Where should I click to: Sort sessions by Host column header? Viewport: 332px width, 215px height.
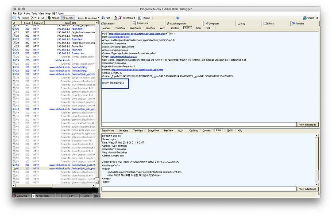[58, 23]
